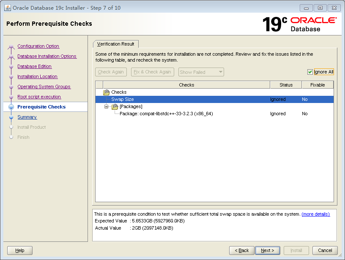Jump to Database Edition step

tap(34, 66)
